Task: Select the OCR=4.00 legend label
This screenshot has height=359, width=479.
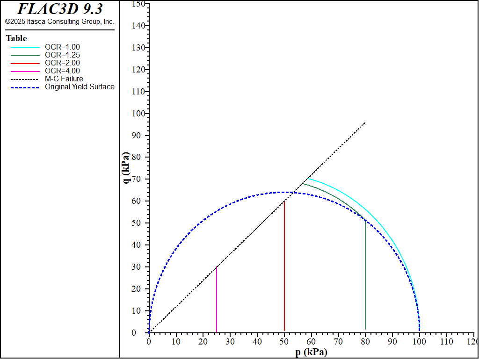Action: [62, 71]
